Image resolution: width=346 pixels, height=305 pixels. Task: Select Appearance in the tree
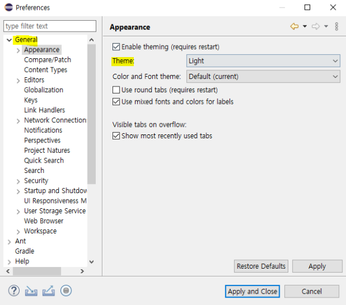42,50
